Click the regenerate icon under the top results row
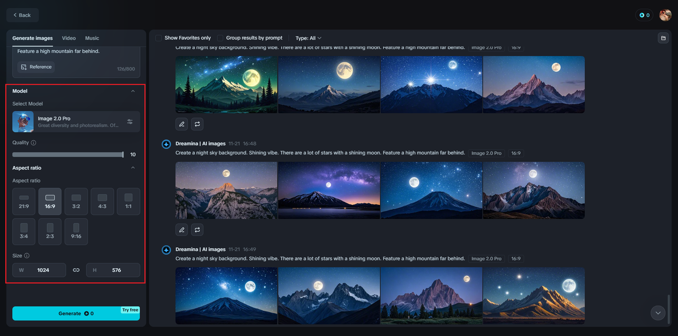 [x=197, y=124]
